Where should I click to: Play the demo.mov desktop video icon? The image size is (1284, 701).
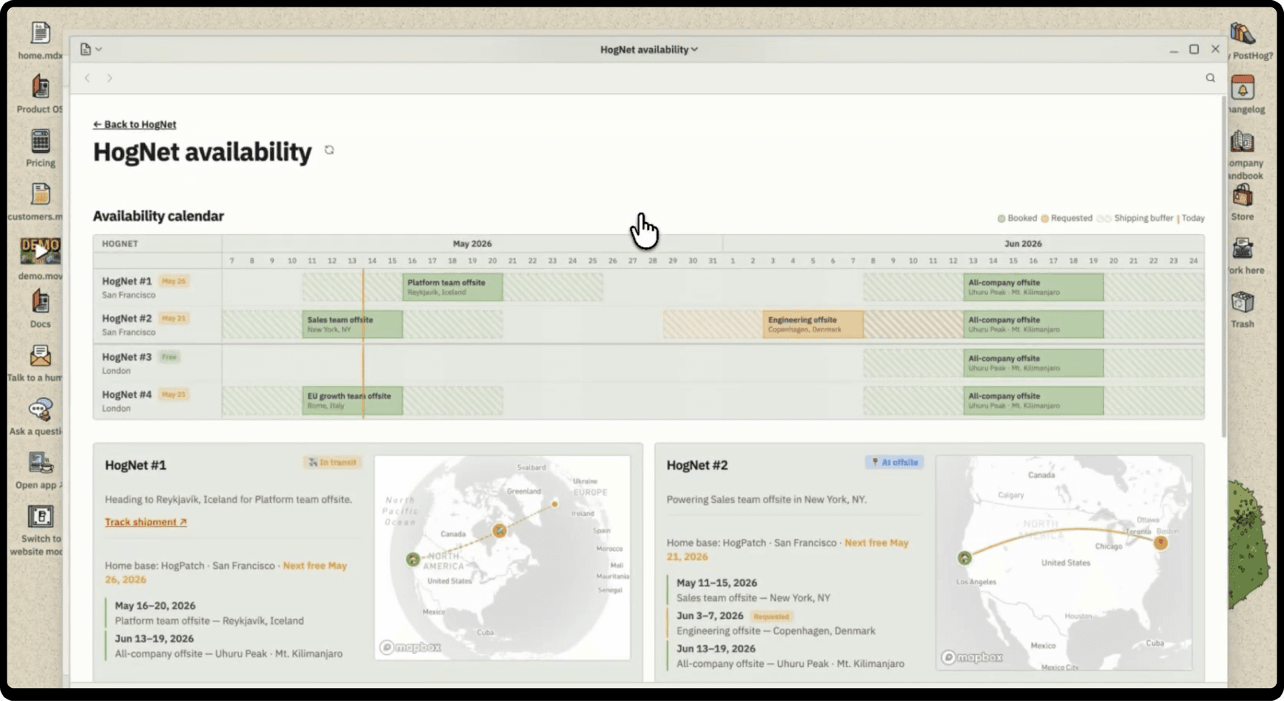click(41, 251)
